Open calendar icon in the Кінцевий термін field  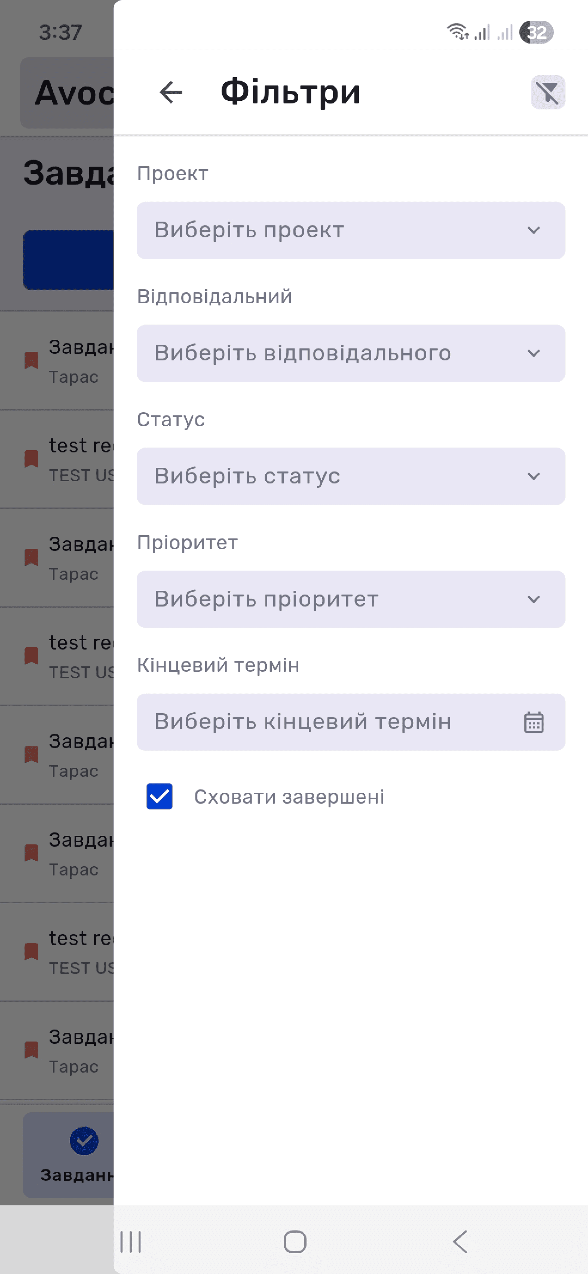coord(534,722)
